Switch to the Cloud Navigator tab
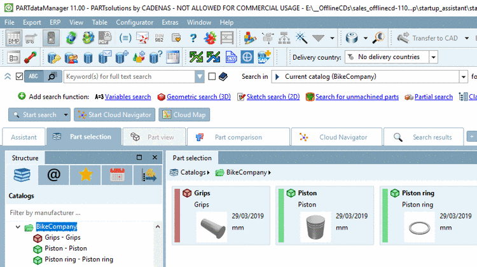 (336, 137)
